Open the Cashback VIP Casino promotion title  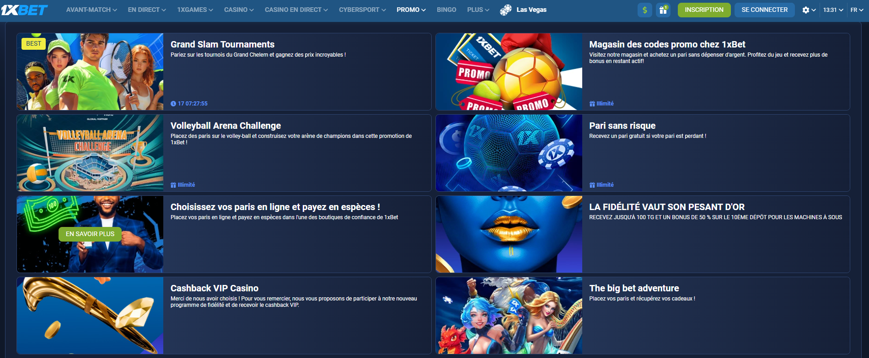[x=215, y=288]
